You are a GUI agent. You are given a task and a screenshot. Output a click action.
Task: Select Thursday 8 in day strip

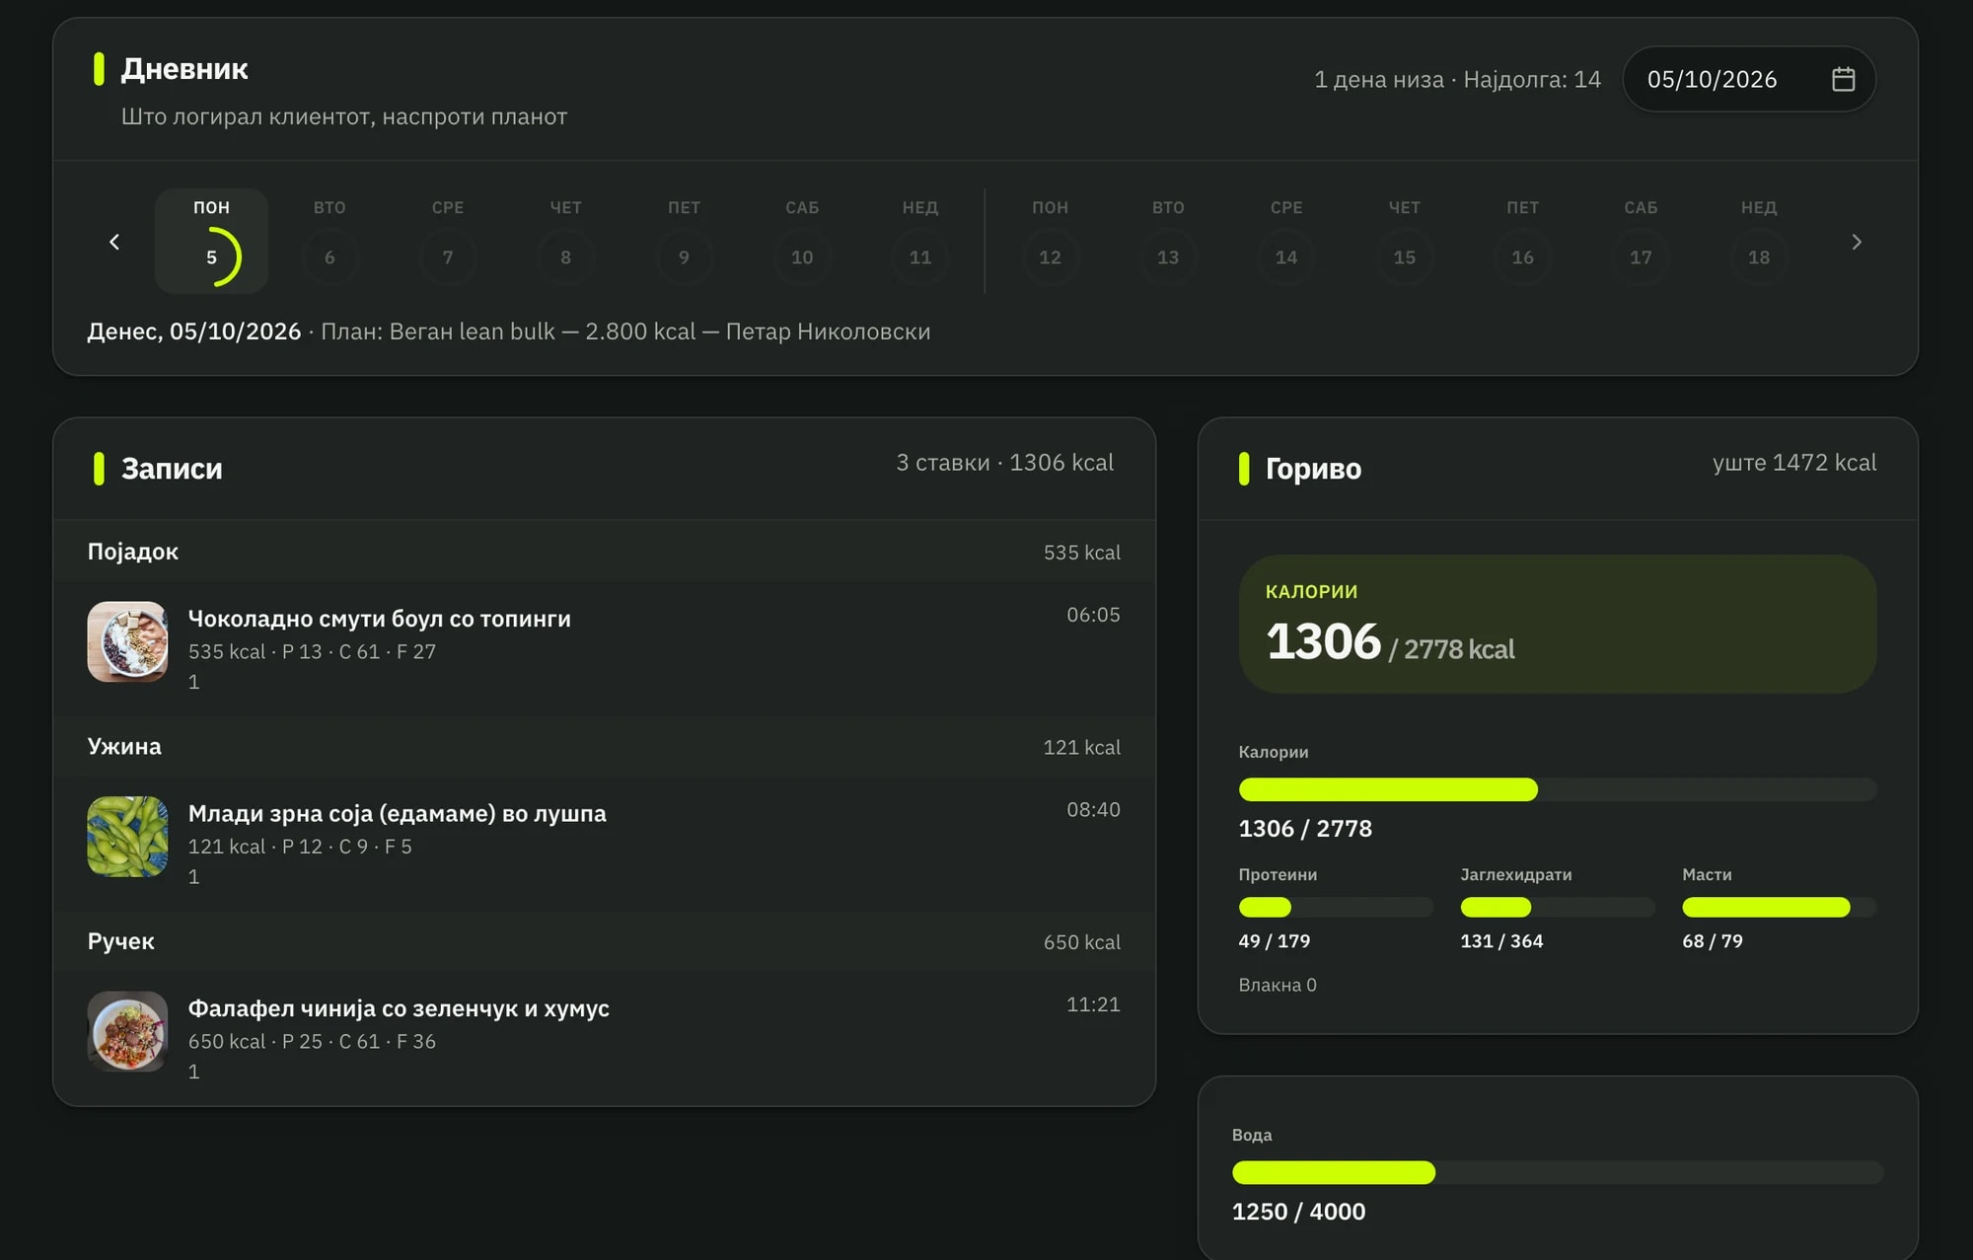tap(565, 241)
